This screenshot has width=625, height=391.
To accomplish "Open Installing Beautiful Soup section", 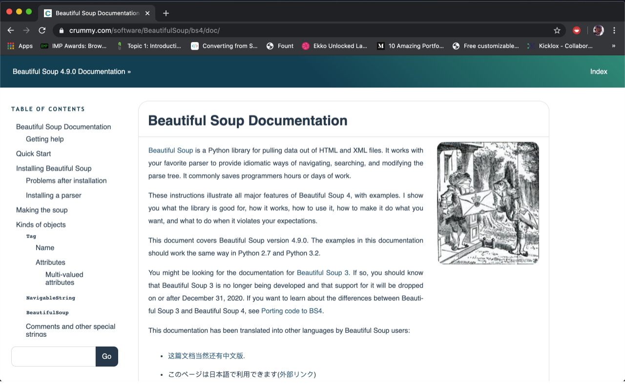I will (54, 168).
